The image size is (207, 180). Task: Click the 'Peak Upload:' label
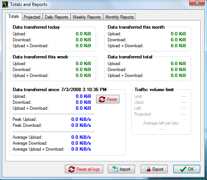pos(24,119)
